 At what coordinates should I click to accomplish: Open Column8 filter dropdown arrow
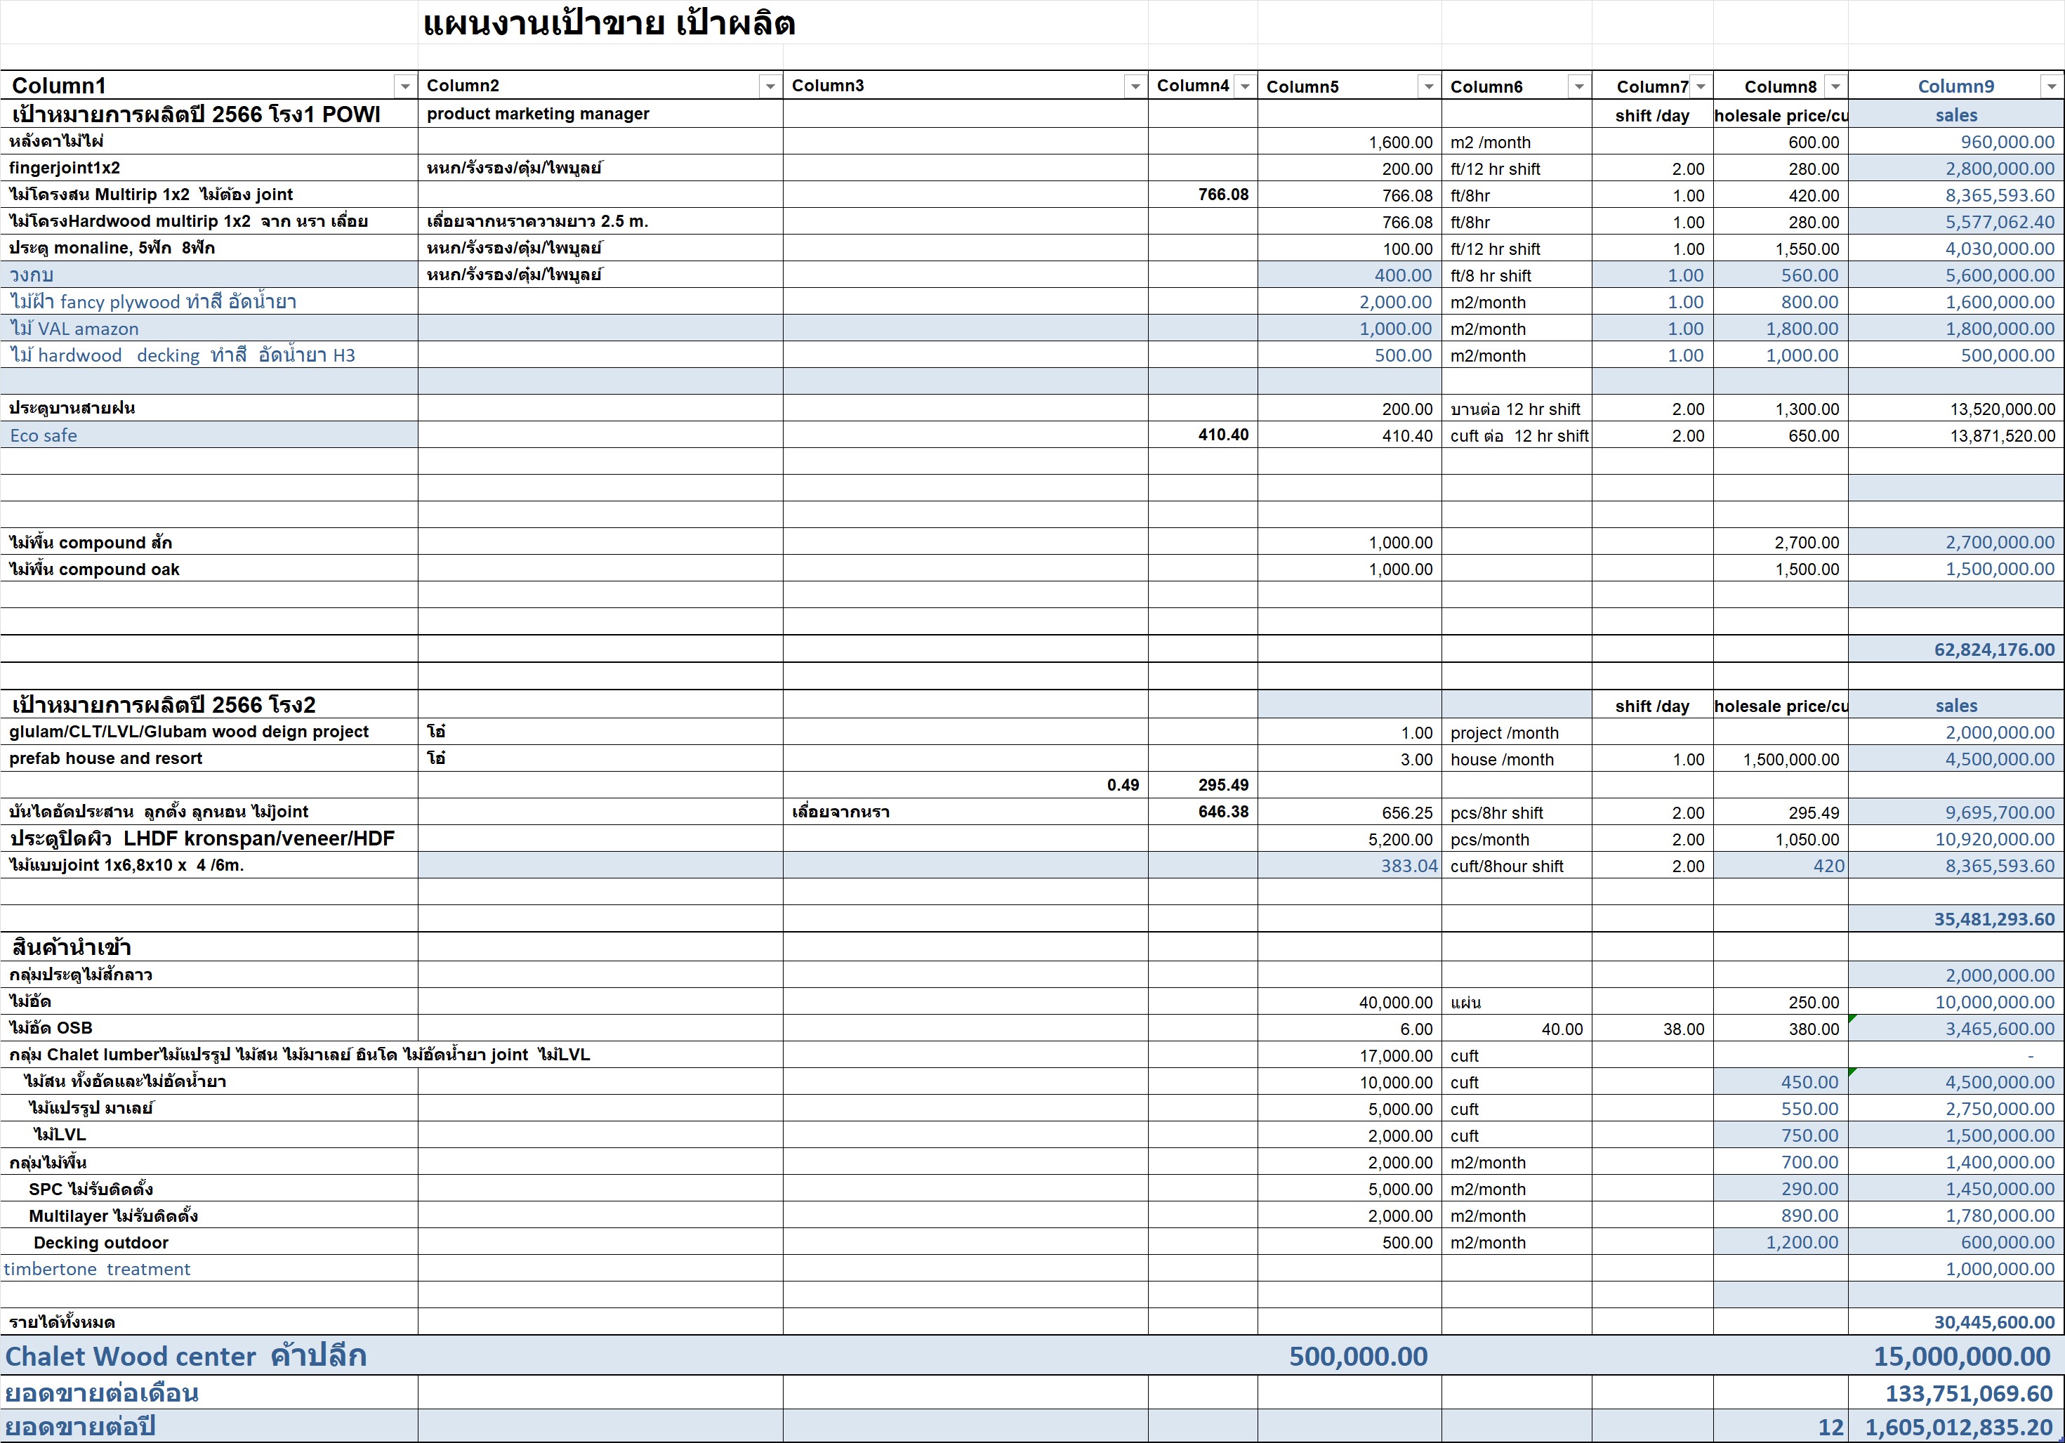point(1835,86)
